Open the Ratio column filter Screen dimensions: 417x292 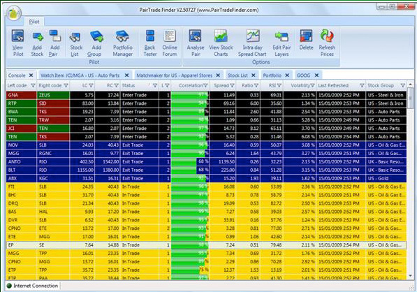click(256, 86)
